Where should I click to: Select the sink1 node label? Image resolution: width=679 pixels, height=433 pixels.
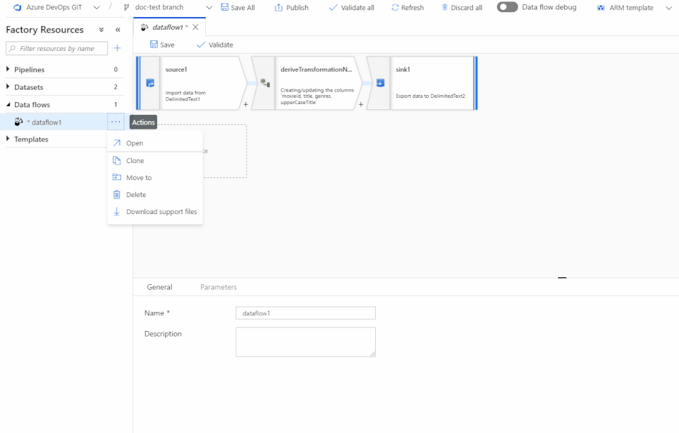(403, 69)
